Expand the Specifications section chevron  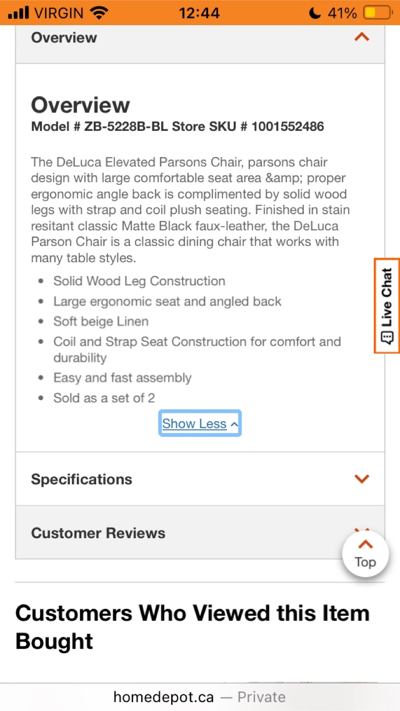(x=362, y=479)
